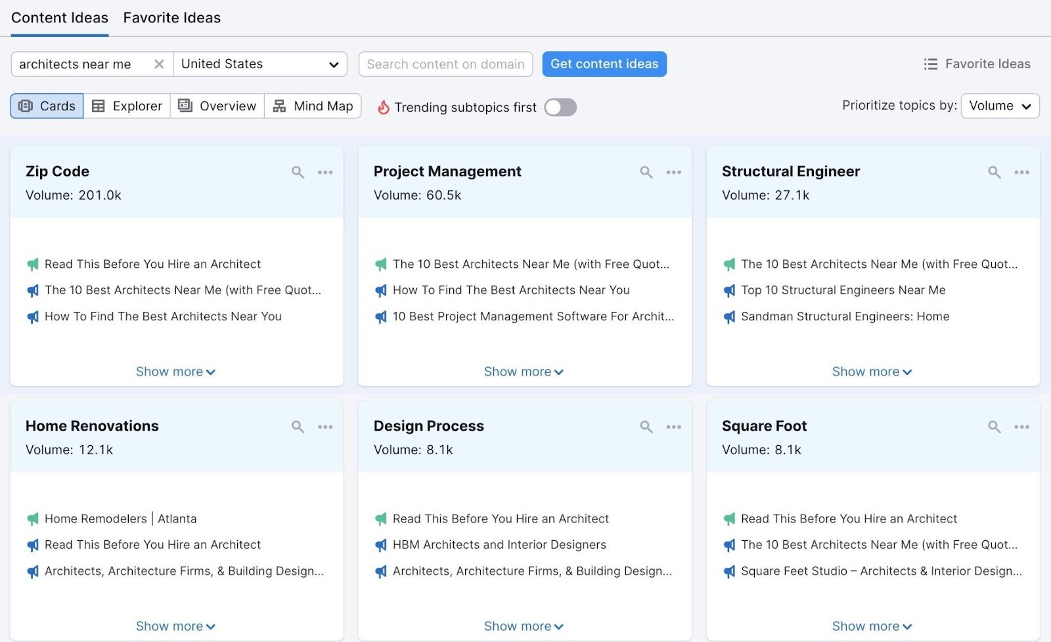Image resolution: width=1051 pixels, height=642 pixels.
Task: Open the Structural Engineer card magnifier icon
Action: click(994, 172)
